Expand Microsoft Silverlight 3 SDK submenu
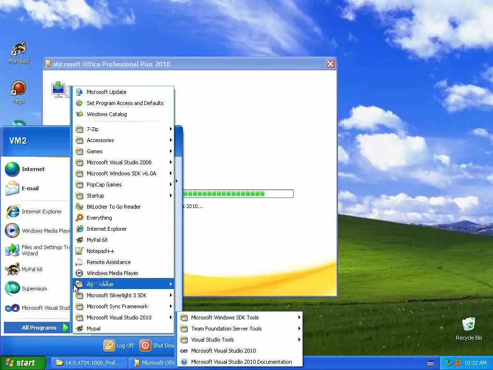The height and width of the screenshot is (370, 493). coord(124,295)
